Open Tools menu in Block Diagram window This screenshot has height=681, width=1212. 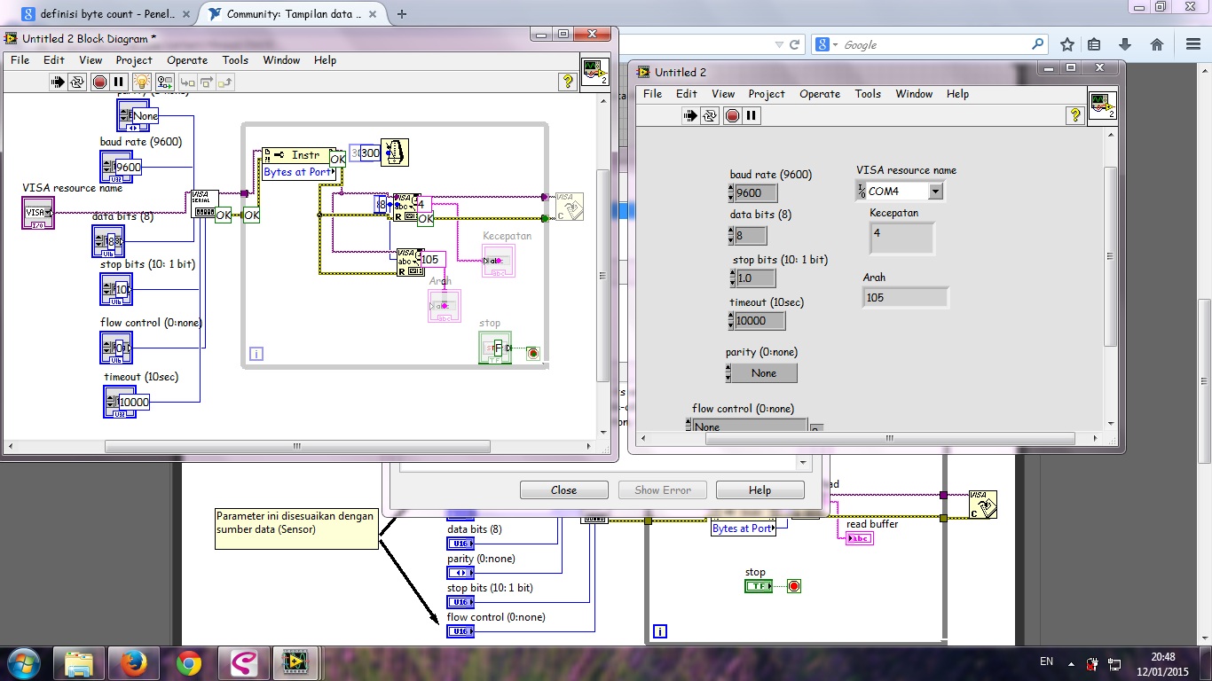(235, 60)
